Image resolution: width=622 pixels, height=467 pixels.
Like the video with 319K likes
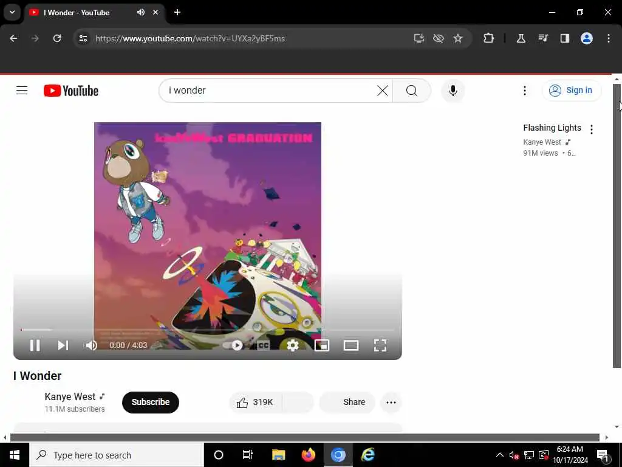click(255, 403)
